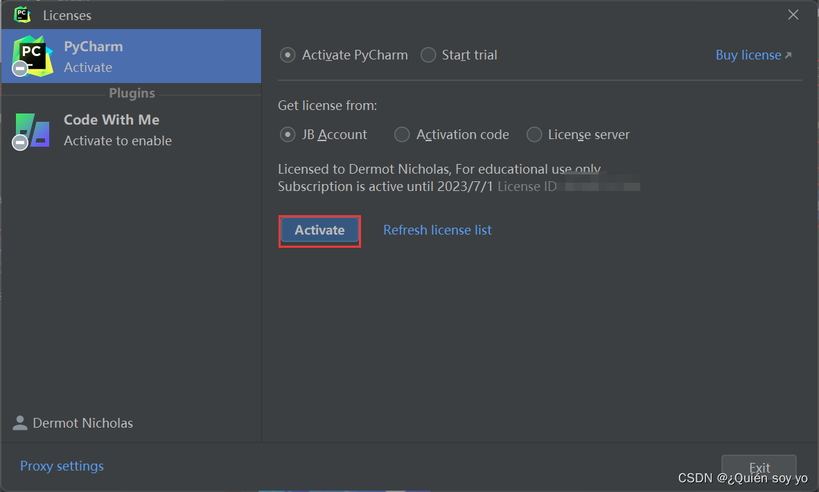
Task: Click the user avatar icon beside Dermot Nicholas
Action: (x=20, y=423)
